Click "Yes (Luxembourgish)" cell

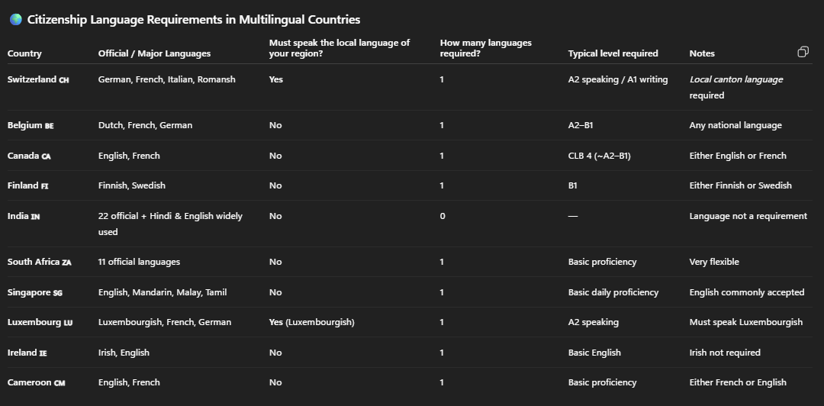[x=311, y=322]
